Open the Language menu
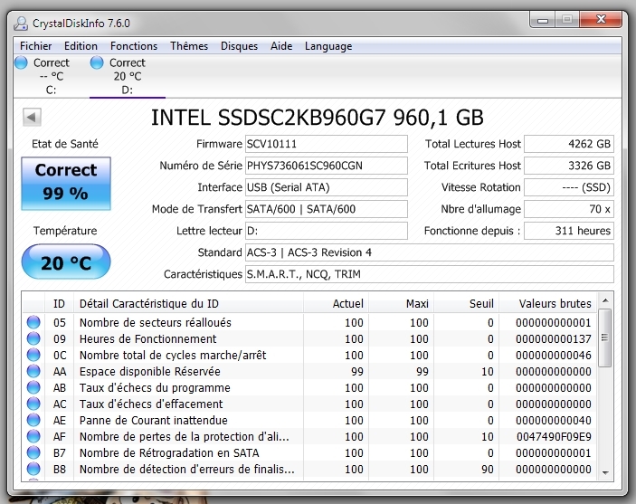Screen dimensions: 636x504 click(x=328, y=46)
